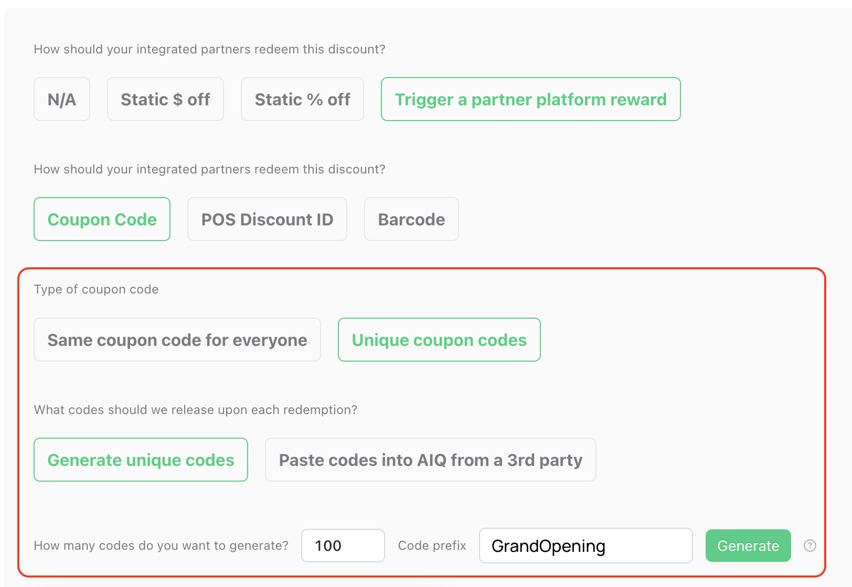This screenshot has width=852, height=587.
Task: Click the Code prefix field with GrandOpening
Action: (586, 546)
